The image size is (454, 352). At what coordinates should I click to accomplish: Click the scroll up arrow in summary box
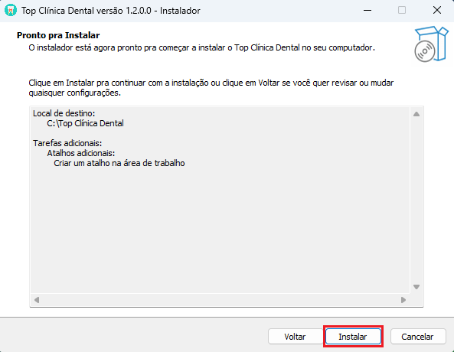[x=416, y=114]
